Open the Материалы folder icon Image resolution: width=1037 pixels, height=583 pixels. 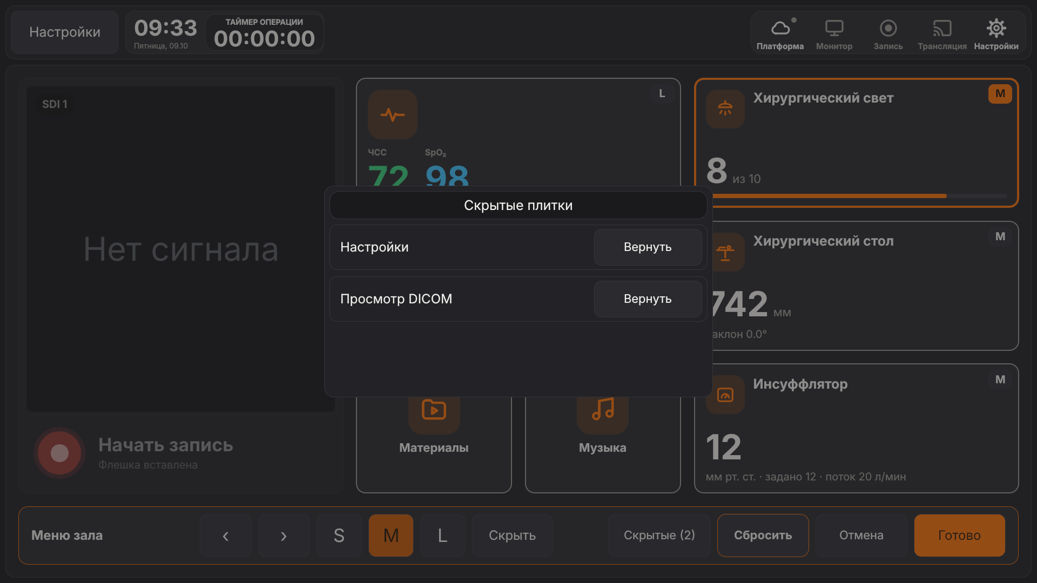pyautogui.click(x=434, y=410)
